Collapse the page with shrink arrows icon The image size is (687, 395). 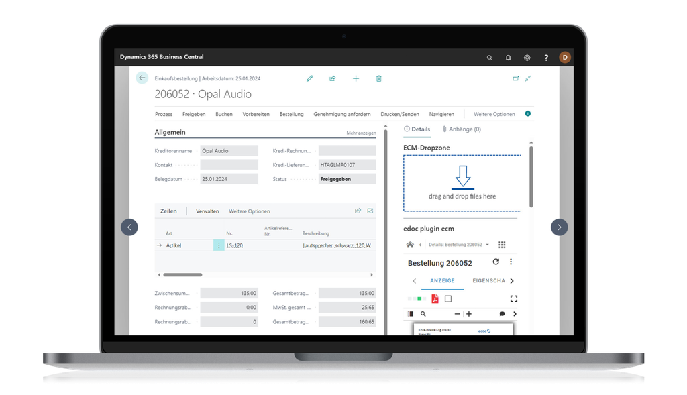pyautogui.click(x=529, y=79)
